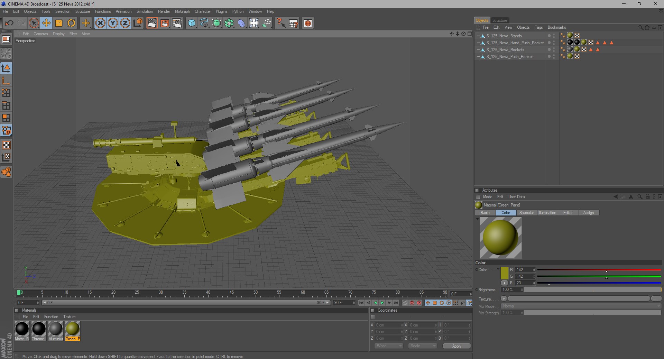664x359 pixels.
Task: Switch to model mode in left sidebar
Action: click(x=6, y=68)
